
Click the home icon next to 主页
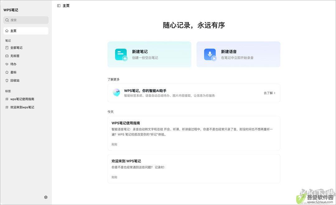tap(7, 31)
